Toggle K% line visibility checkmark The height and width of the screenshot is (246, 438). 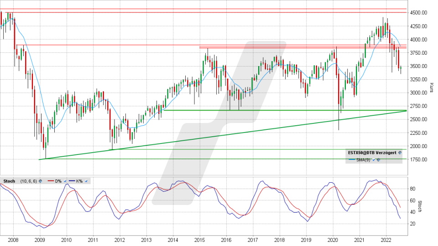tap(86, 181)
